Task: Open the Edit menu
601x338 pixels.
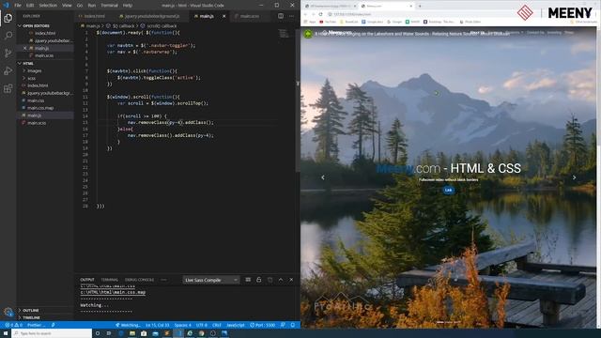Action: coord(30,6)
